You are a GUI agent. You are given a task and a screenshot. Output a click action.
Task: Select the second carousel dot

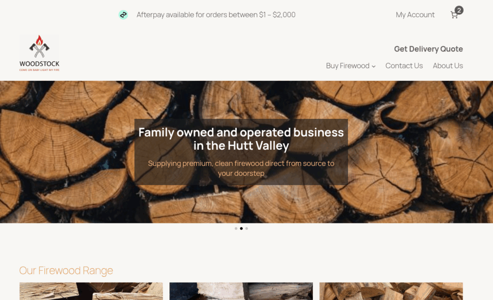pyautogui.click(x=242, y=229)
